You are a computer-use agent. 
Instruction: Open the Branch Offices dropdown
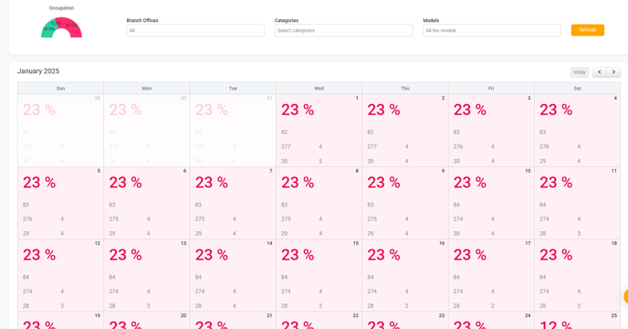coord(195,30)
